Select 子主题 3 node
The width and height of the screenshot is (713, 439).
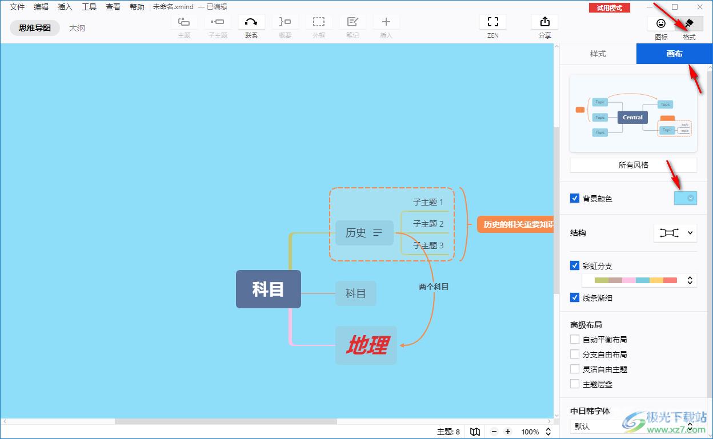tap(428, 245)
